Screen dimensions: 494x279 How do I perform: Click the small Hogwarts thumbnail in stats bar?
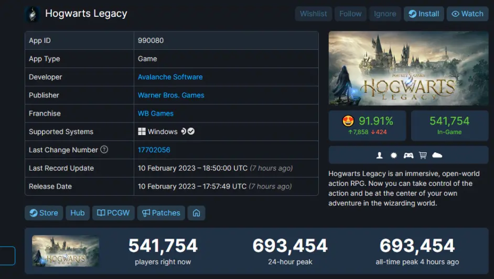66,251
